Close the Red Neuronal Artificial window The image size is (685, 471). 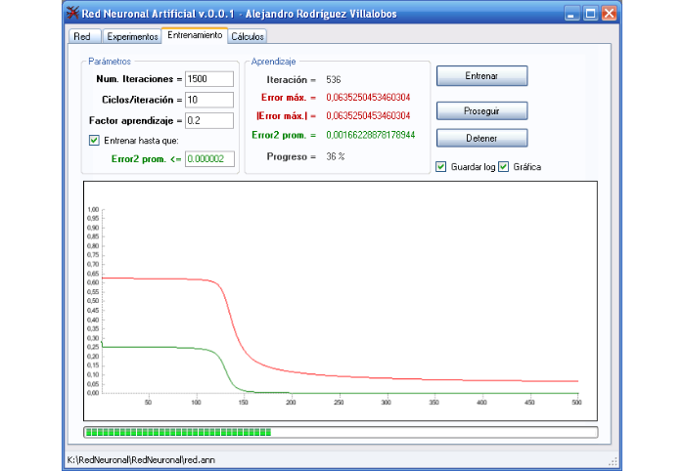point(609,13)
